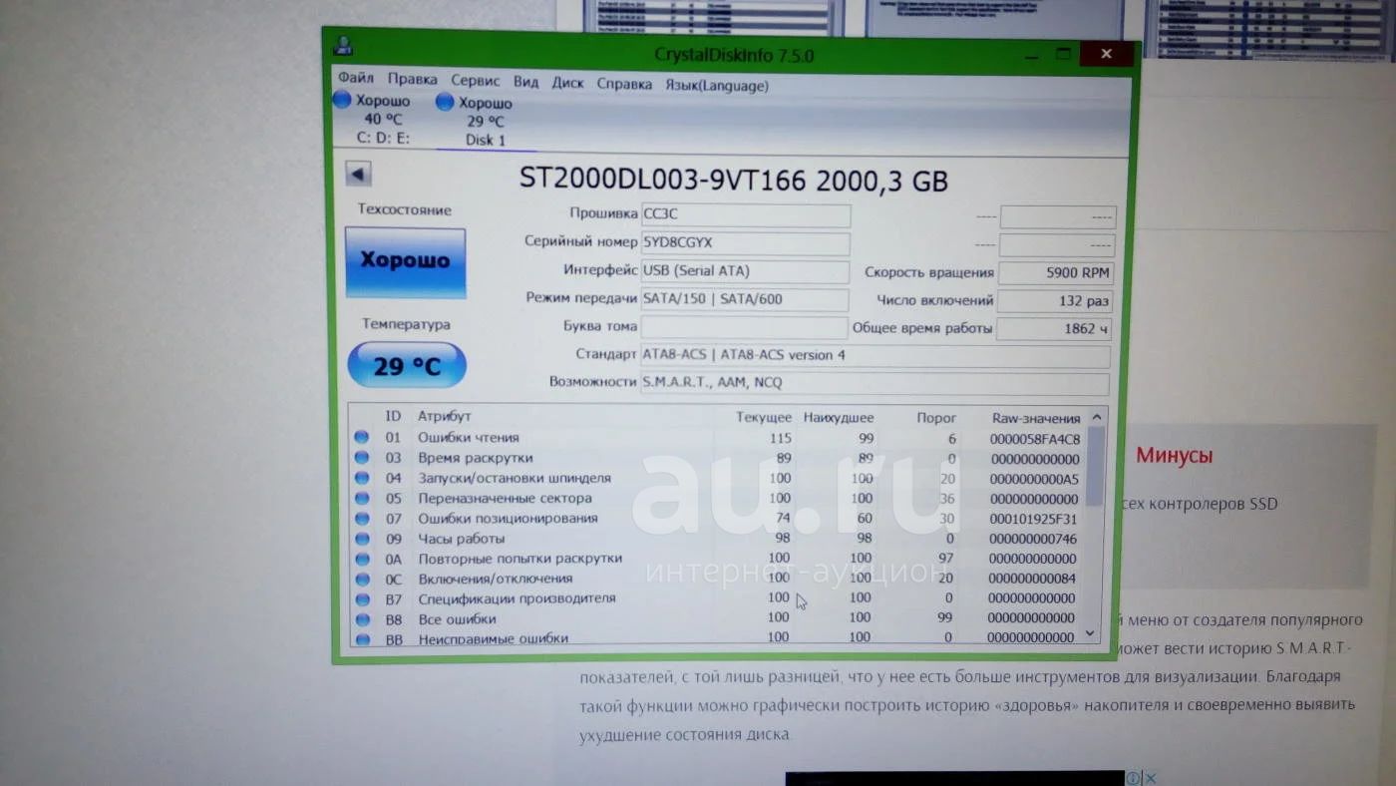Click the scroll down arrow in SMART list
This screenshot has height=786, width=1396.
tap(1090, 632)
